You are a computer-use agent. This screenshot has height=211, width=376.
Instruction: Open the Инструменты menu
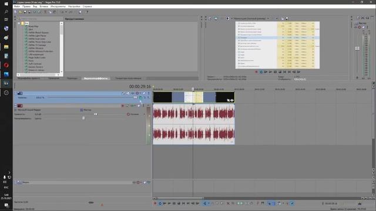58,6
